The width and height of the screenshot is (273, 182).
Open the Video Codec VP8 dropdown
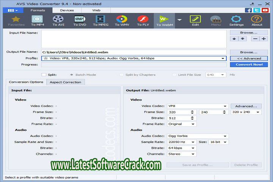225,106
